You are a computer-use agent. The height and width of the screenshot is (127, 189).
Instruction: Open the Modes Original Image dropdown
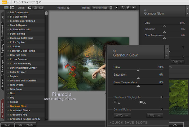[111, 8]
